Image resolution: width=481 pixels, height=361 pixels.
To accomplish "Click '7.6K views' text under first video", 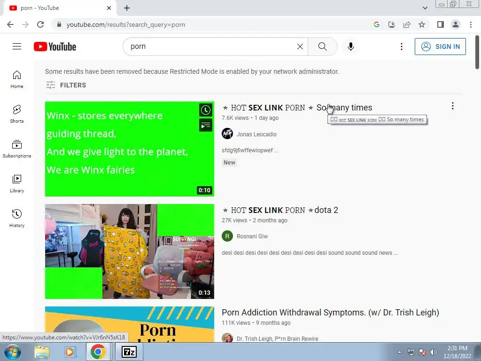I will 235,118.
